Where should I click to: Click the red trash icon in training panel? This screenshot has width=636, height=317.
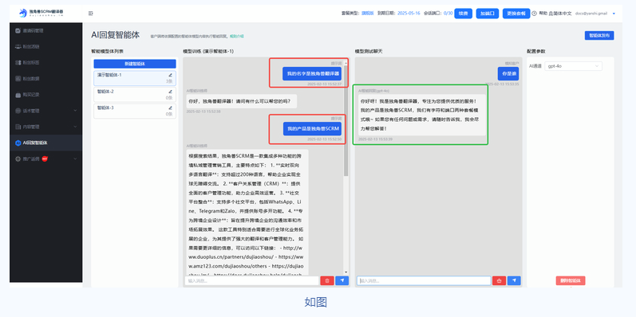pyautogui.click(x=327, y=280)
